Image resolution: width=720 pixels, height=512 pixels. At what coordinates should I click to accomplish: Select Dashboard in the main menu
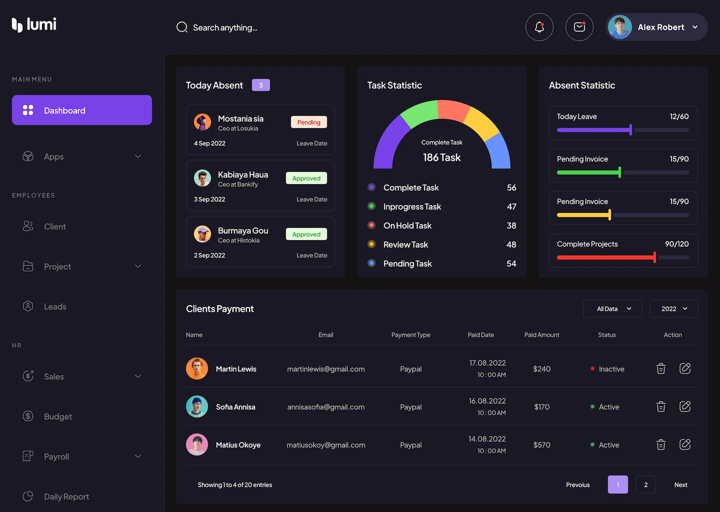pos(82,110)
